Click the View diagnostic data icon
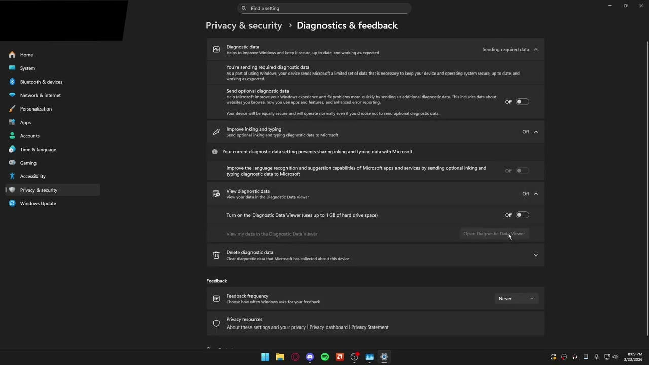Screen dimensions: 649x365 (217, 194)
